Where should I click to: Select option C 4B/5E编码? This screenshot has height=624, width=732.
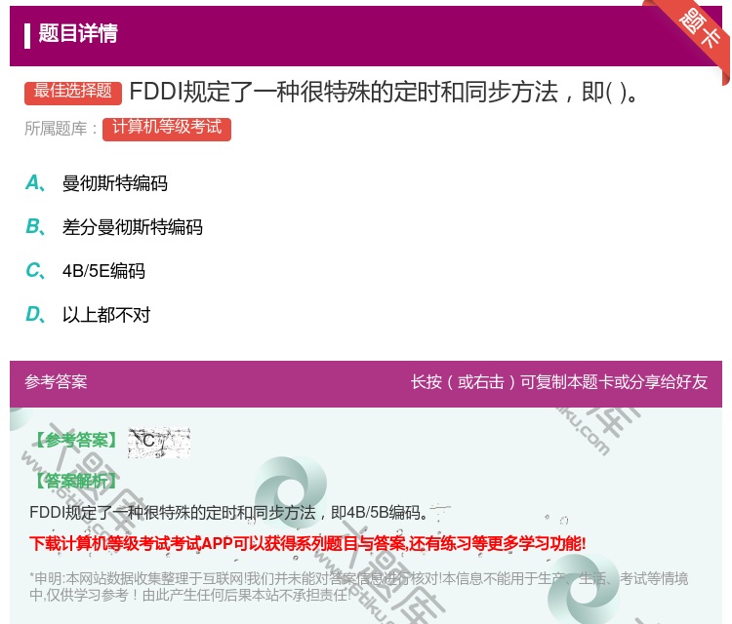click(x=86, y=271)
